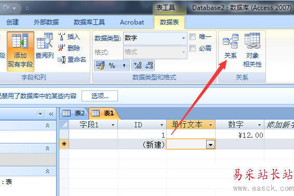294x196 pixels.
Task: Open navigation pane category dropdown circle
Action: 40,114
